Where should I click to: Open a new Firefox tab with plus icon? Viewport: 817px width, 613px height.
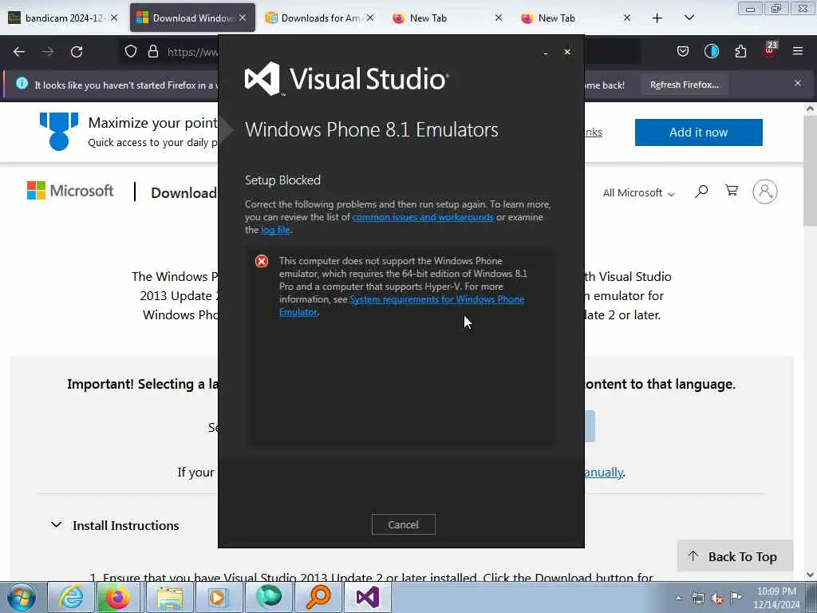click(x=657, y=18)
